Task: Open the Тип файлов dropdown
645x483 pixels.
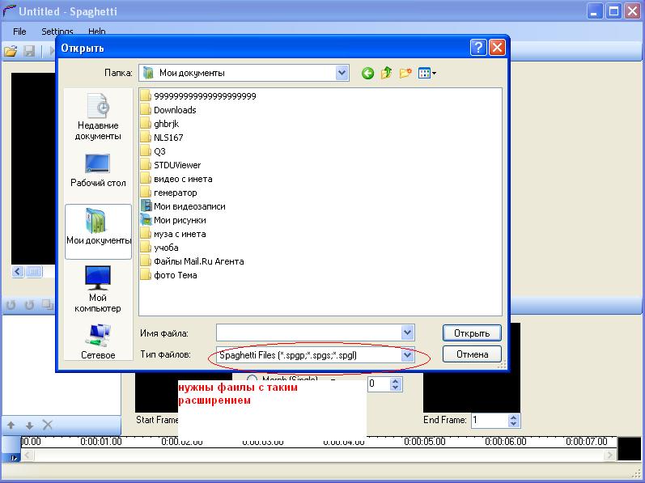Action: tap(407, 354)
